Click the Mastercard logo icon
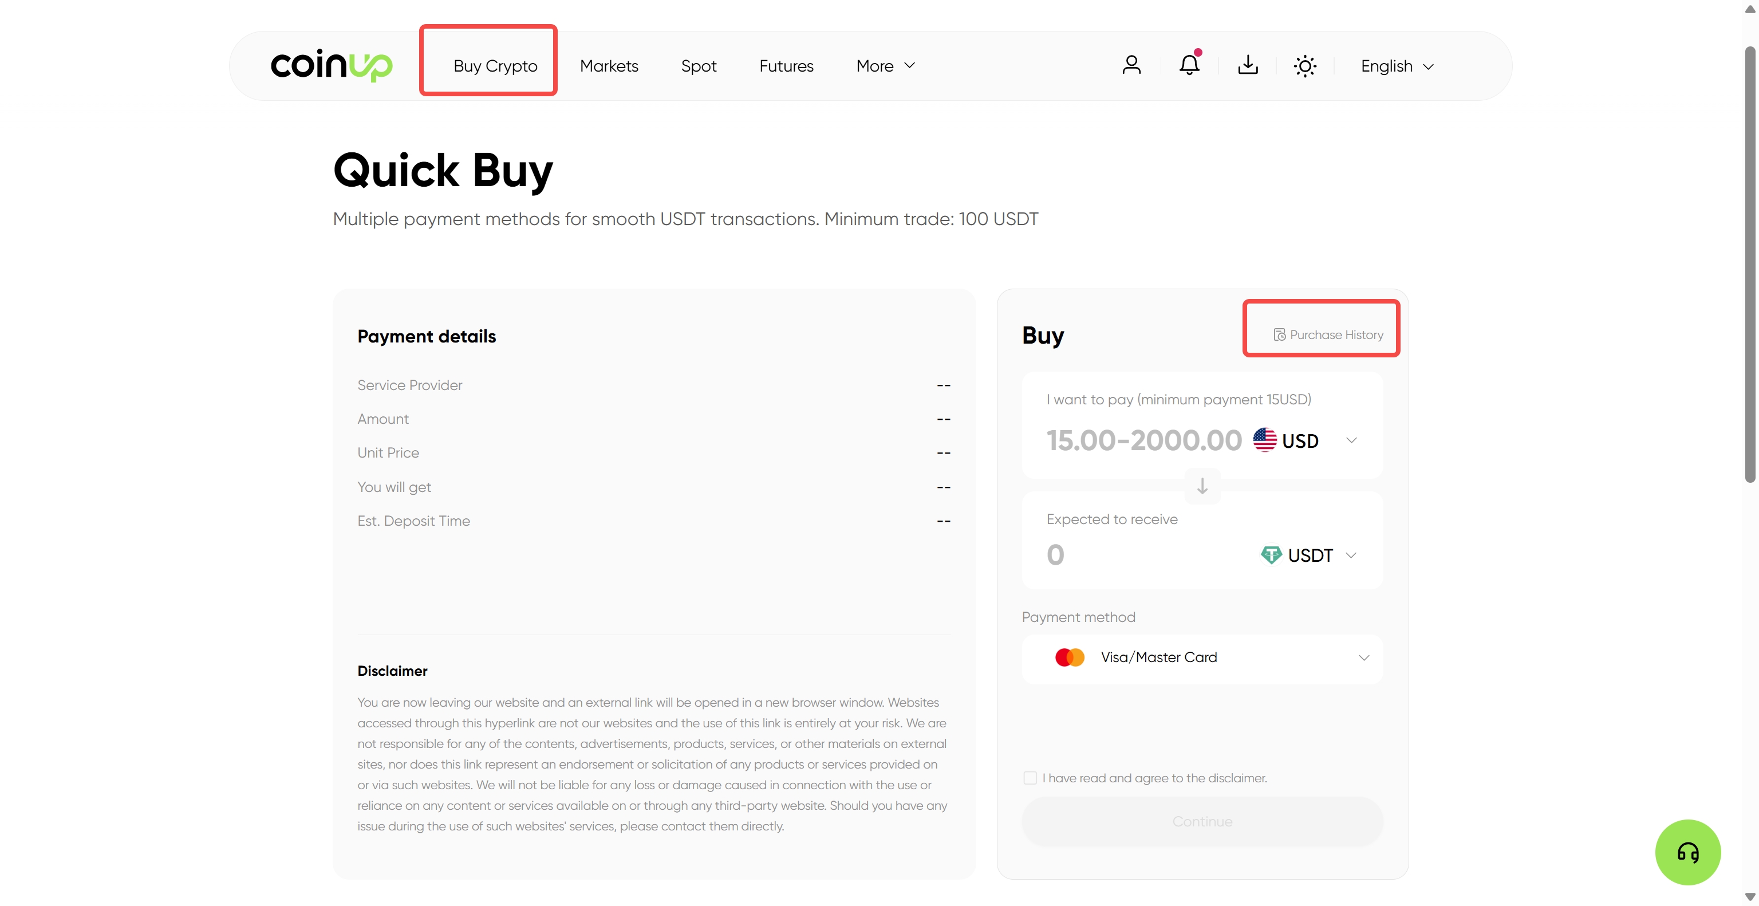Image resolution: width=1759 pixels, height=906 pixels. [1070, 657]
